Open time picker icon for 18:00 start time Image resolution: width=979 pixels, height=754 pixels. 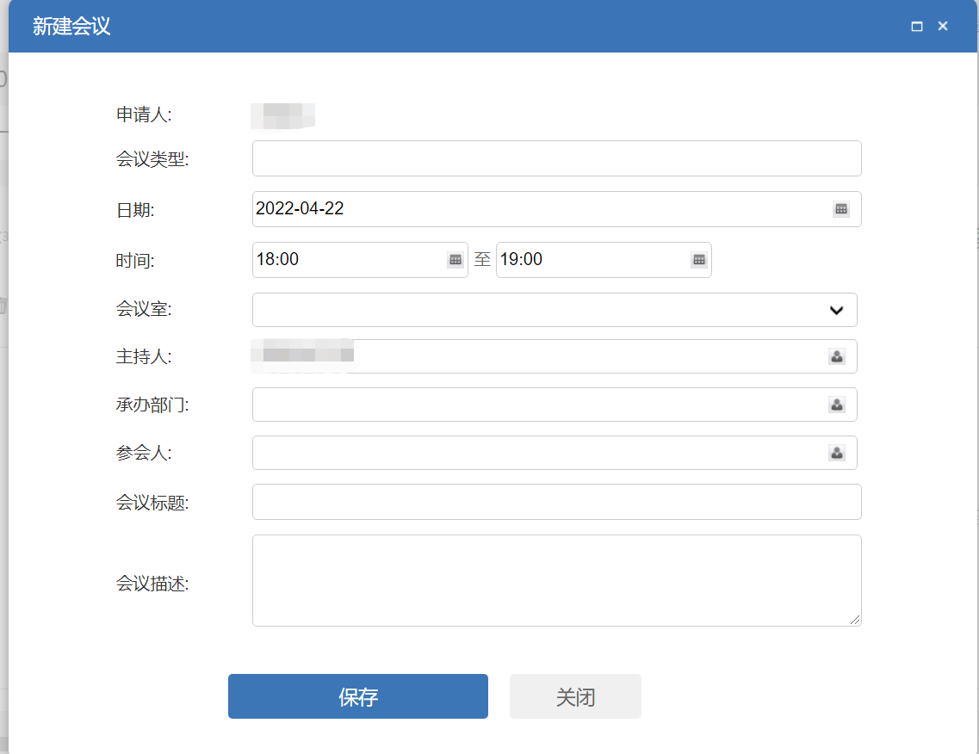pyautogui.click(x=455, y=260)
